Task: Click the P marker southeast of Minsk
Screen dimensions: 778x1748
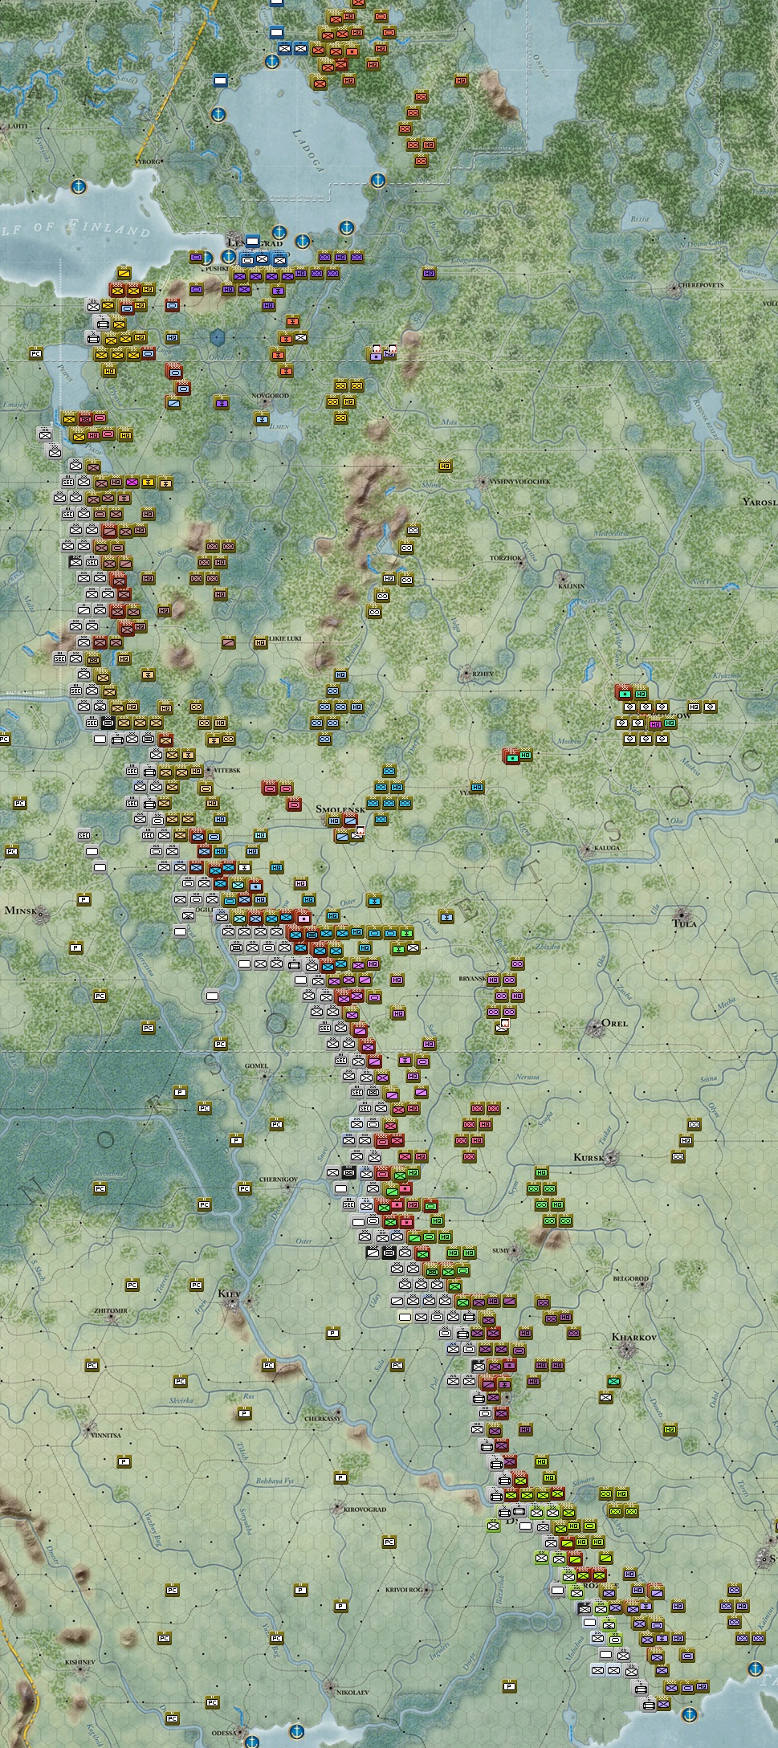Action: 75,947
